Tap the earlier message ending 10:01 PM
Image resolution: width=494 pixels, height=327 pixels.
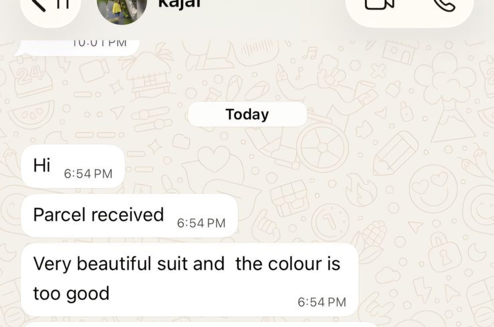coord(76,47)
